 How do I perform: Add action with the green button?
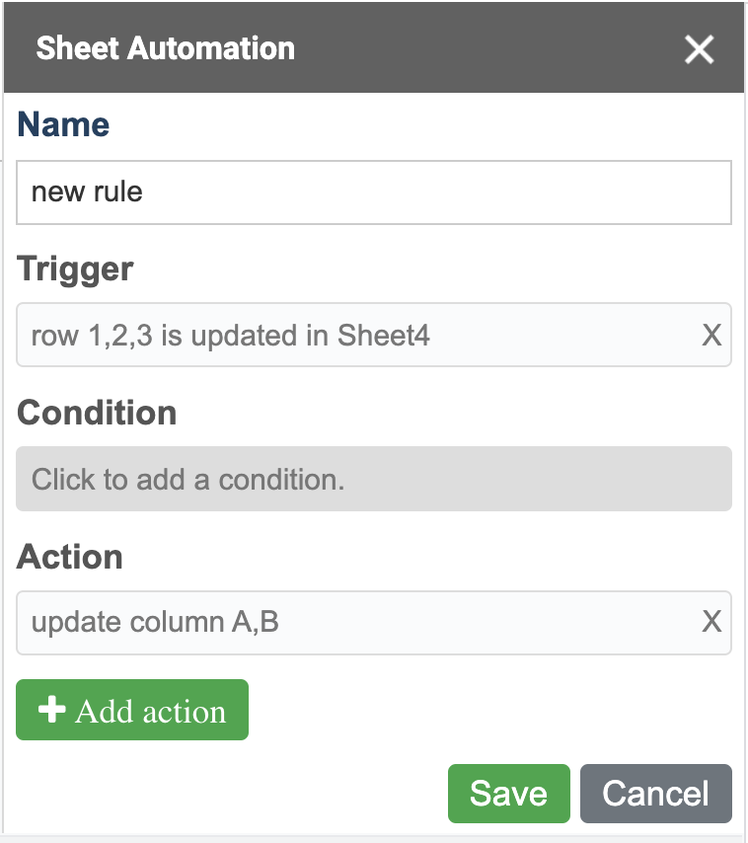132,710
